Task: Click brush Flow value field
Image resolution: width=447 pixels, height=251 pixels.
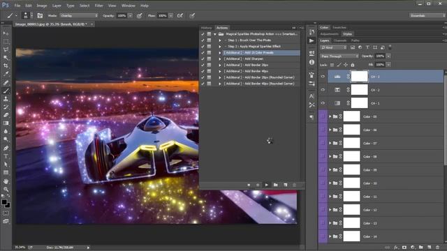Action: [x=163, y=15]
